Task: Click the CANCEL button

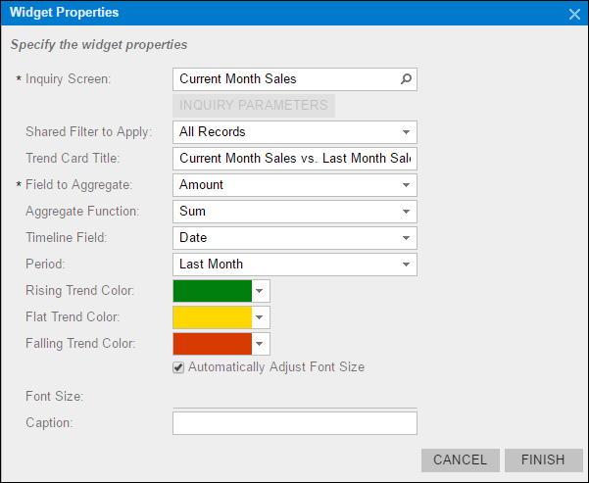Action: tap(461, 460)
